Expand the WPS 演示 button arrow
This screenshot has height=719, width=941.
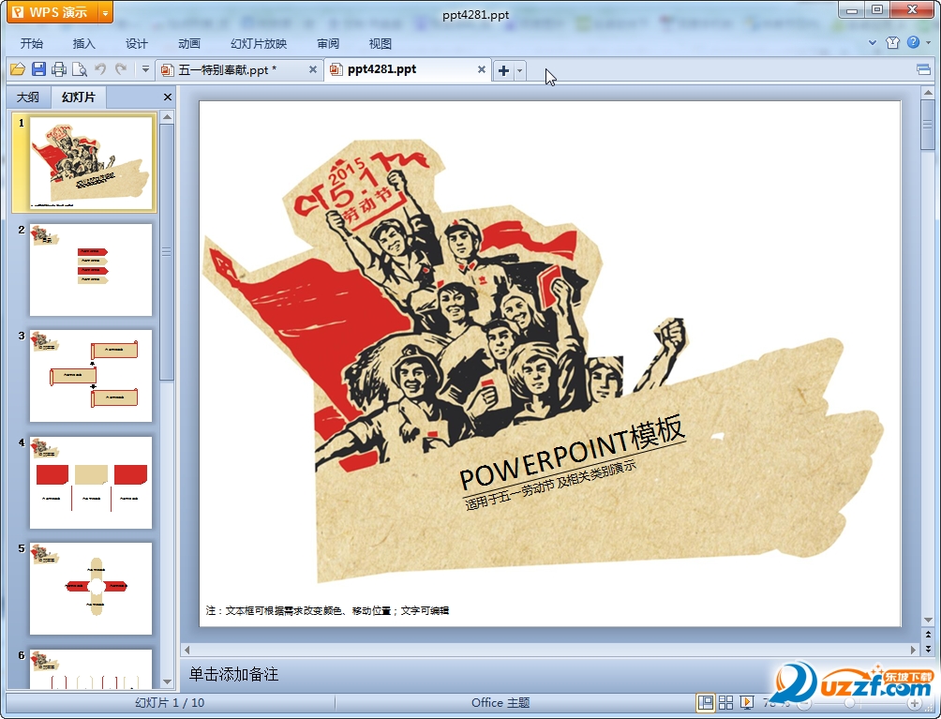tap(105, 12)
